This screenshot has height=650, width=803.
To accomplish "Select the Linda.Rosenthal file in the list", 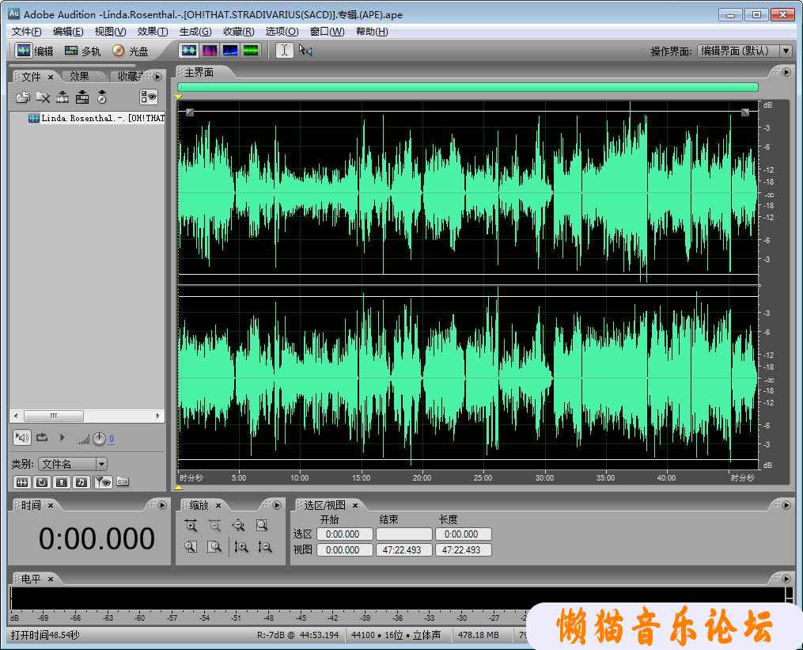I will tap(97, 118).
